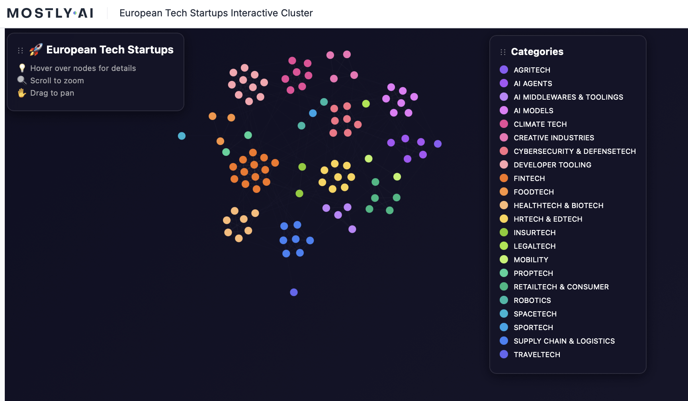
Task: Select the CYBERSECURITY & DEFENSETECH legend entry
Action: [x=574, y=151]
